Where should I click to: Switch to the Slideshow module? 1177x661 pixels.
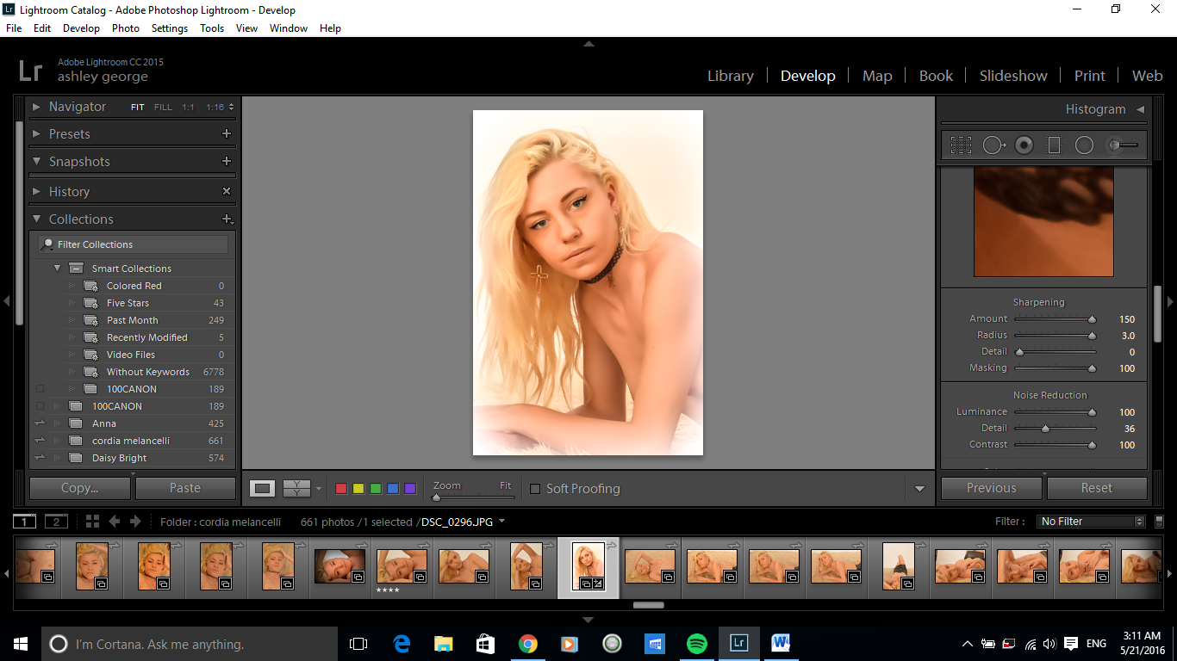click(1013, 76)
